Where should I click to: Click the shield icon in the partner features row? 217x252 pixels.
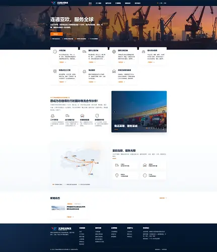pyautogui.click(x=97, y=116)
